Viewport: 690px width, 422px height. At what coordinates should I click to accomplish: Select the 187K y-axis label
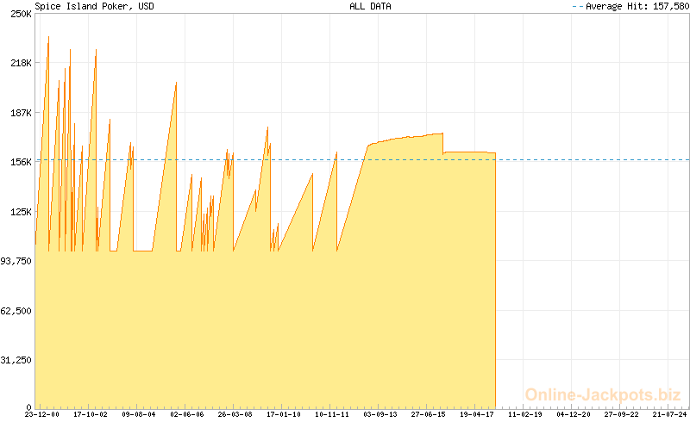click(21, 113)
